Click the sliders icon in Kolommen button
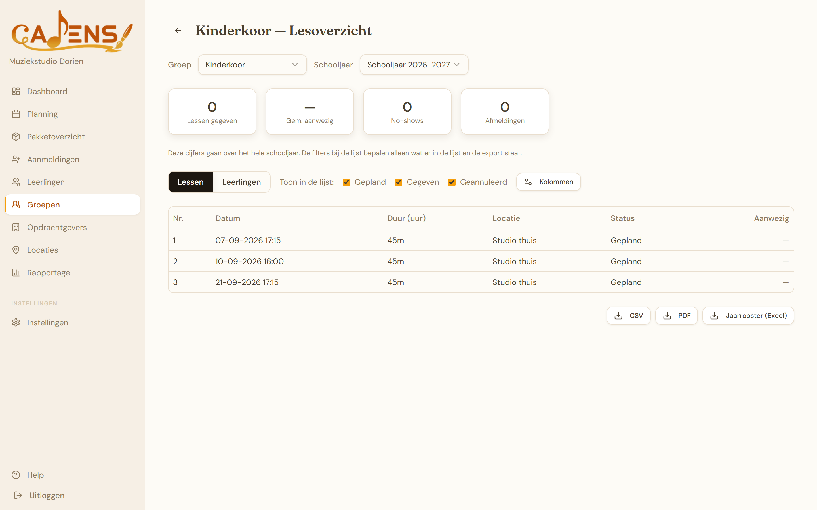817x510 pixels. (528, 182)
